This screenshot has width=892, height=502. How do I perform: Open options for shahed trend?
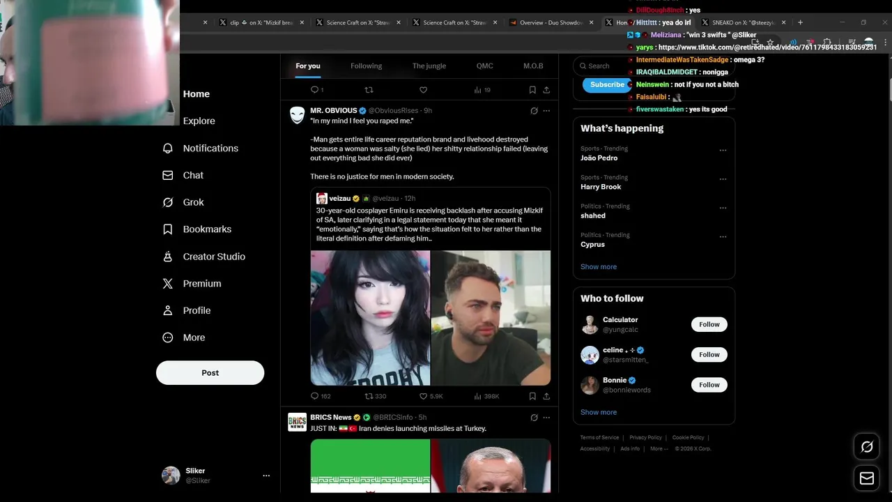(723, 208)
